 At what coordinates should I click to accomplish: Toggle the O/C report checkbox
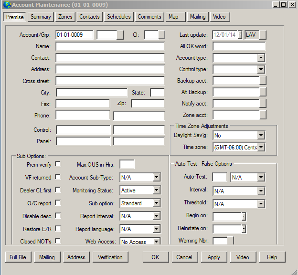[58, 203]
